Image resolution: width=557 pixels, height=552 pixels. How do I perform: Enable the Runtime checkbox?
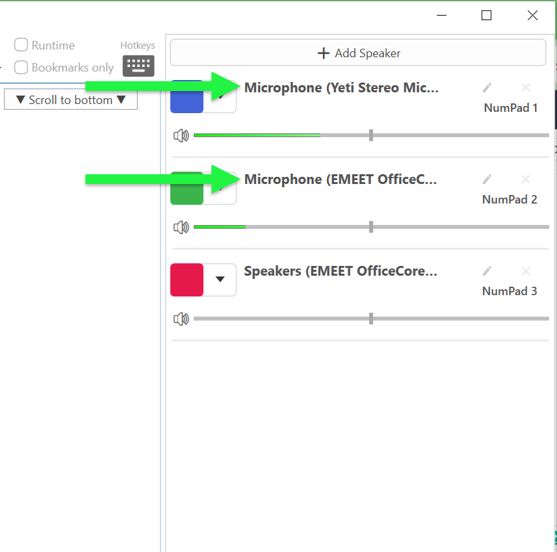pyautogui.click(x=21, y=45)
